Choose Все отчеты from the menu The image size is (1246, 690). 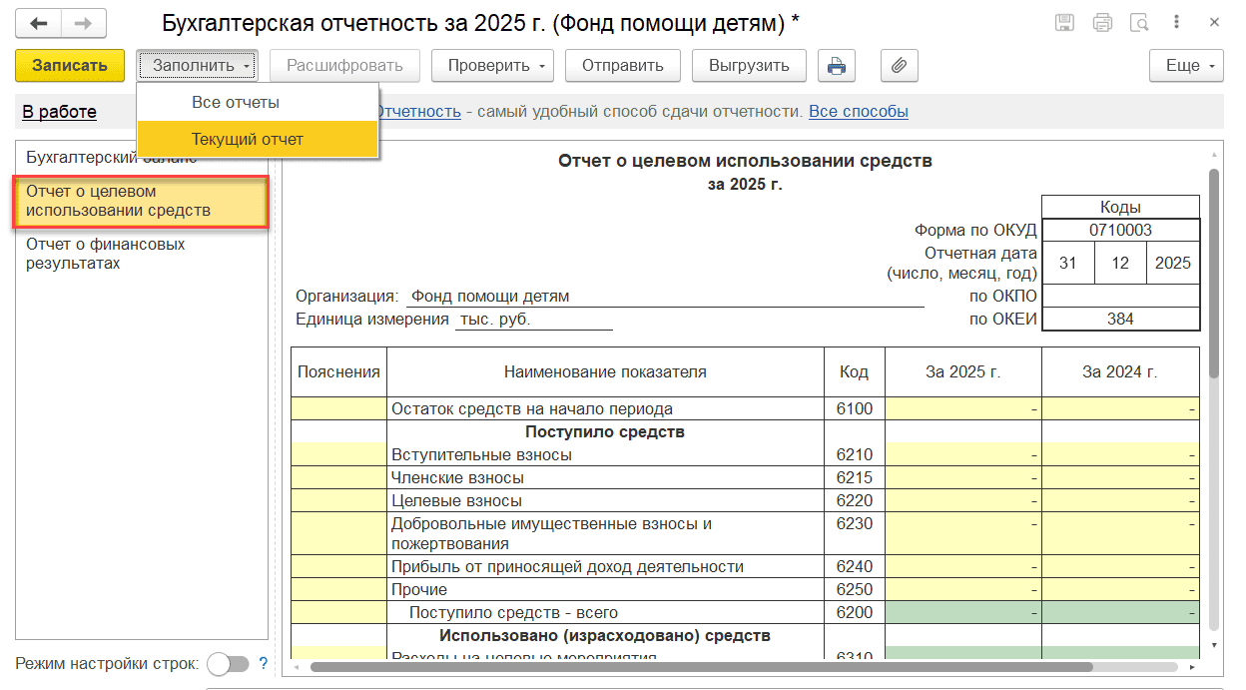[x=236, y=102]
